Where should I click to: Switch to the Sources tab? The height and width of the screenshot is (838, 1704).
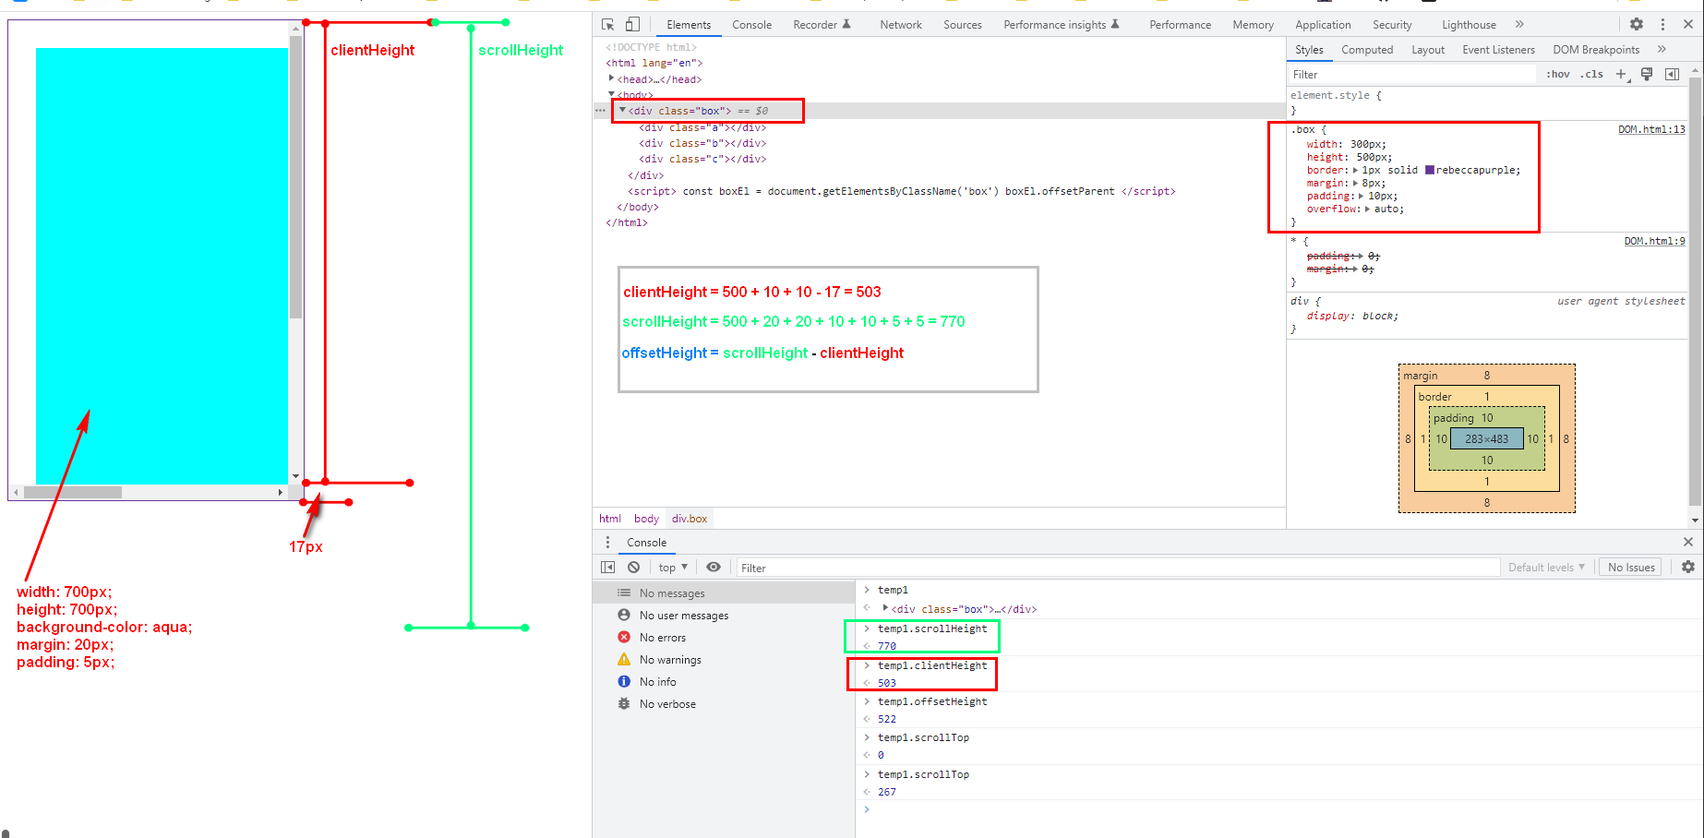coord(963,25)
